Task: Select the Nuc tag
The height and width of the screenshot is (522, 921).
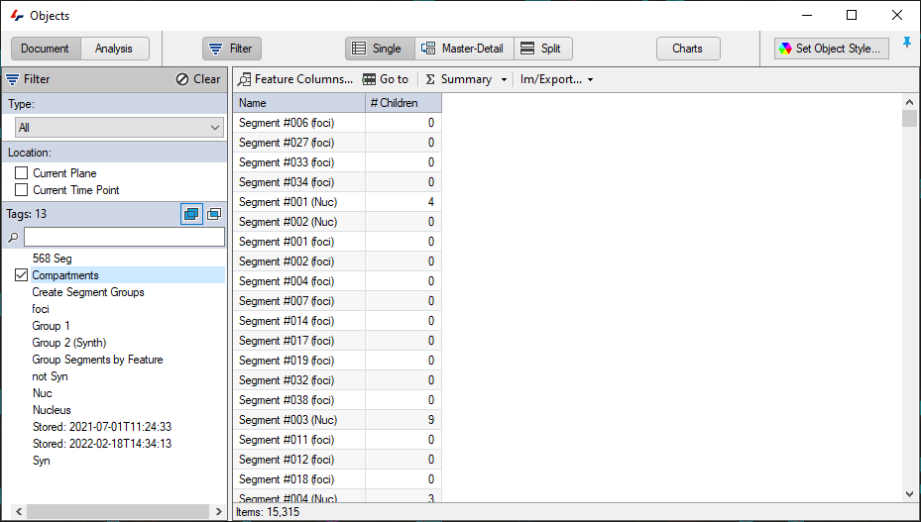Action: [x=43, y=393]
